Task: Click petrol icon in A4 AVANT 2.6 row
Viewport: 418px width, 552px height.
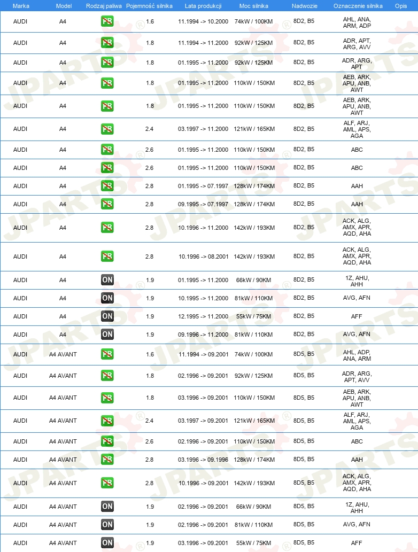Action: pos(107,441)
